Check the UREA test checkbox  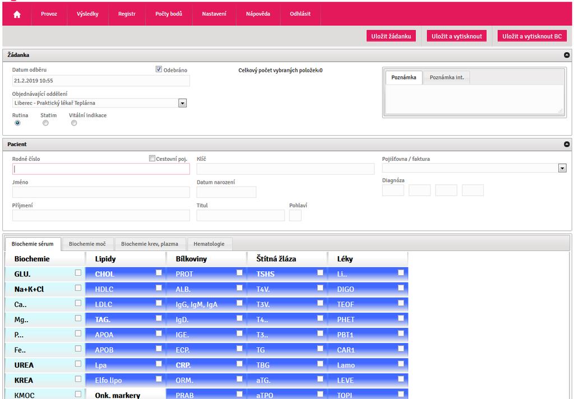78,364
